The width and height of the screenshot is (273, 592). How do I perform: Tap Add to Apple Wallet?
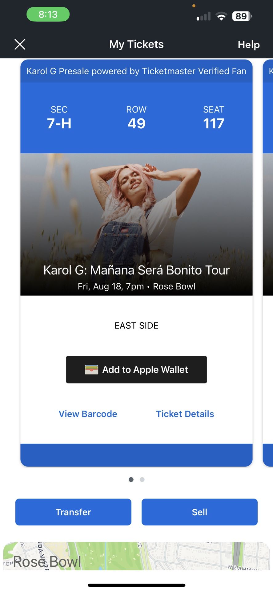[136, 369]
